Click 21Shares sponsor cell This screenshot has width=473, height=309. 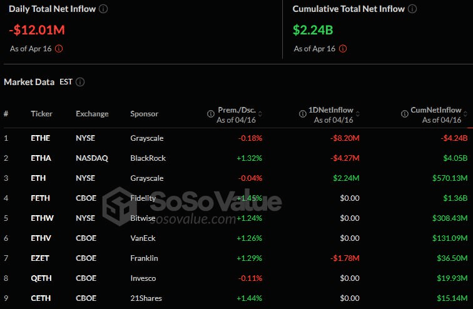tap(146, 298)
